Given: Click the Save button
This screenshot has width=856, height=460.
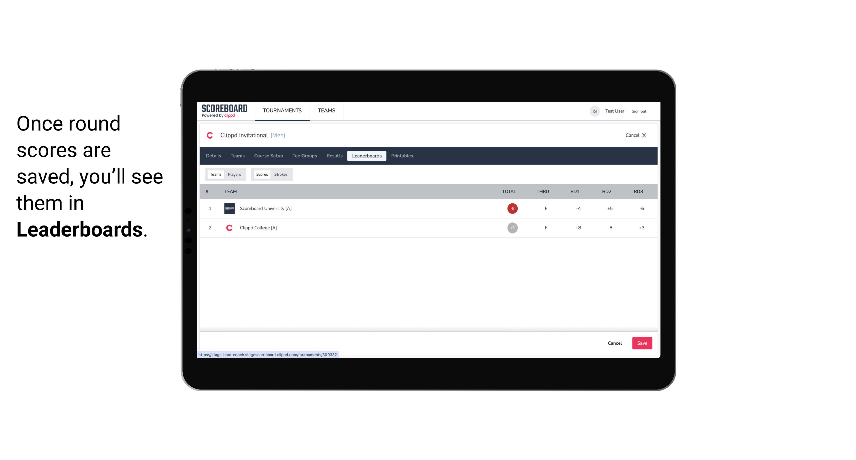Looking at the screenshot, I should (641, 343).
